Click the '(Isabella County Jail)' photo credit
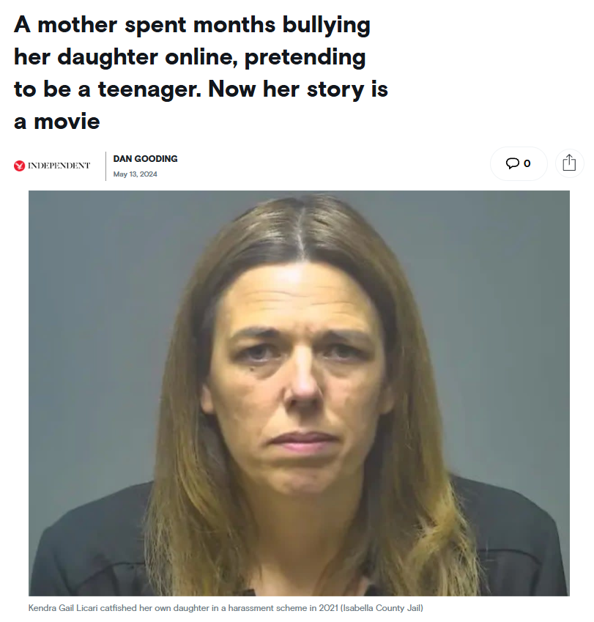Viewport: 594px width, 622px height. 382,608
